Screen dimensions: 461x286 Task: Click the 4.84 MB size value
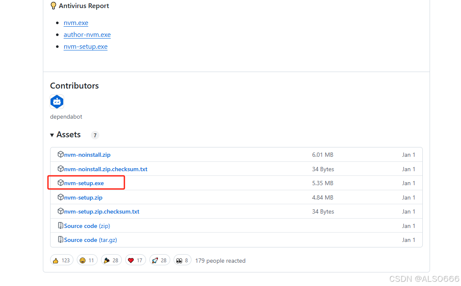[x=323, y=198]
